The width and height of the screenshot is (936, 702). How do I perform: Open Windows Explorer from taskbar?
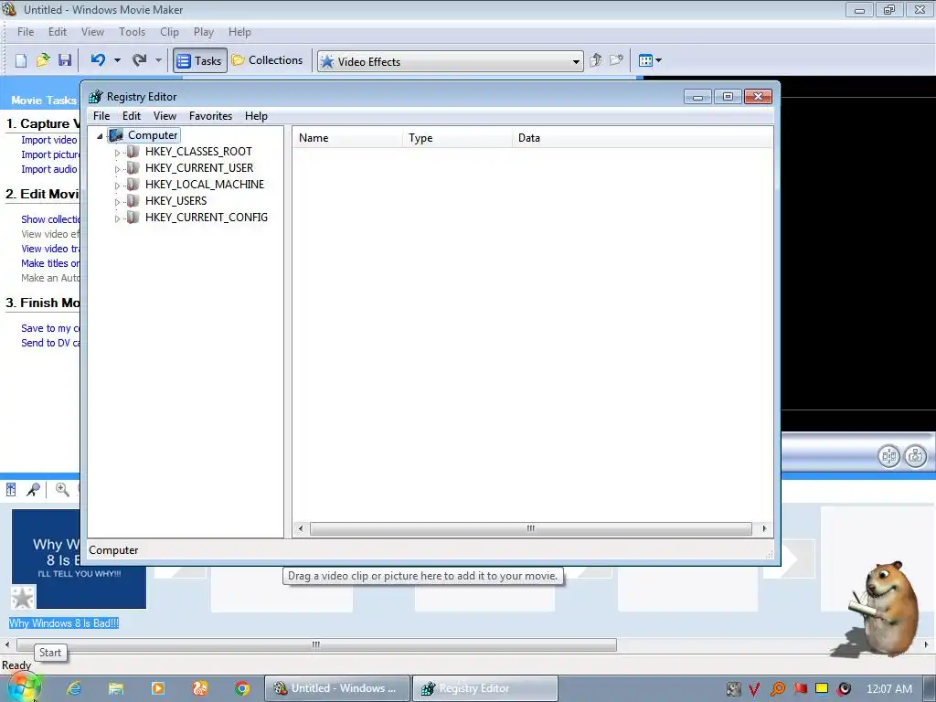[x=116, y=688]
